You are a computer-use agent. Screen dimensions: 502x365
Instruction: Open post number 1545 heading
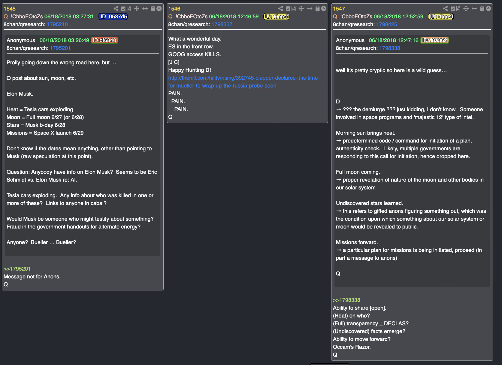coord(10,9)
